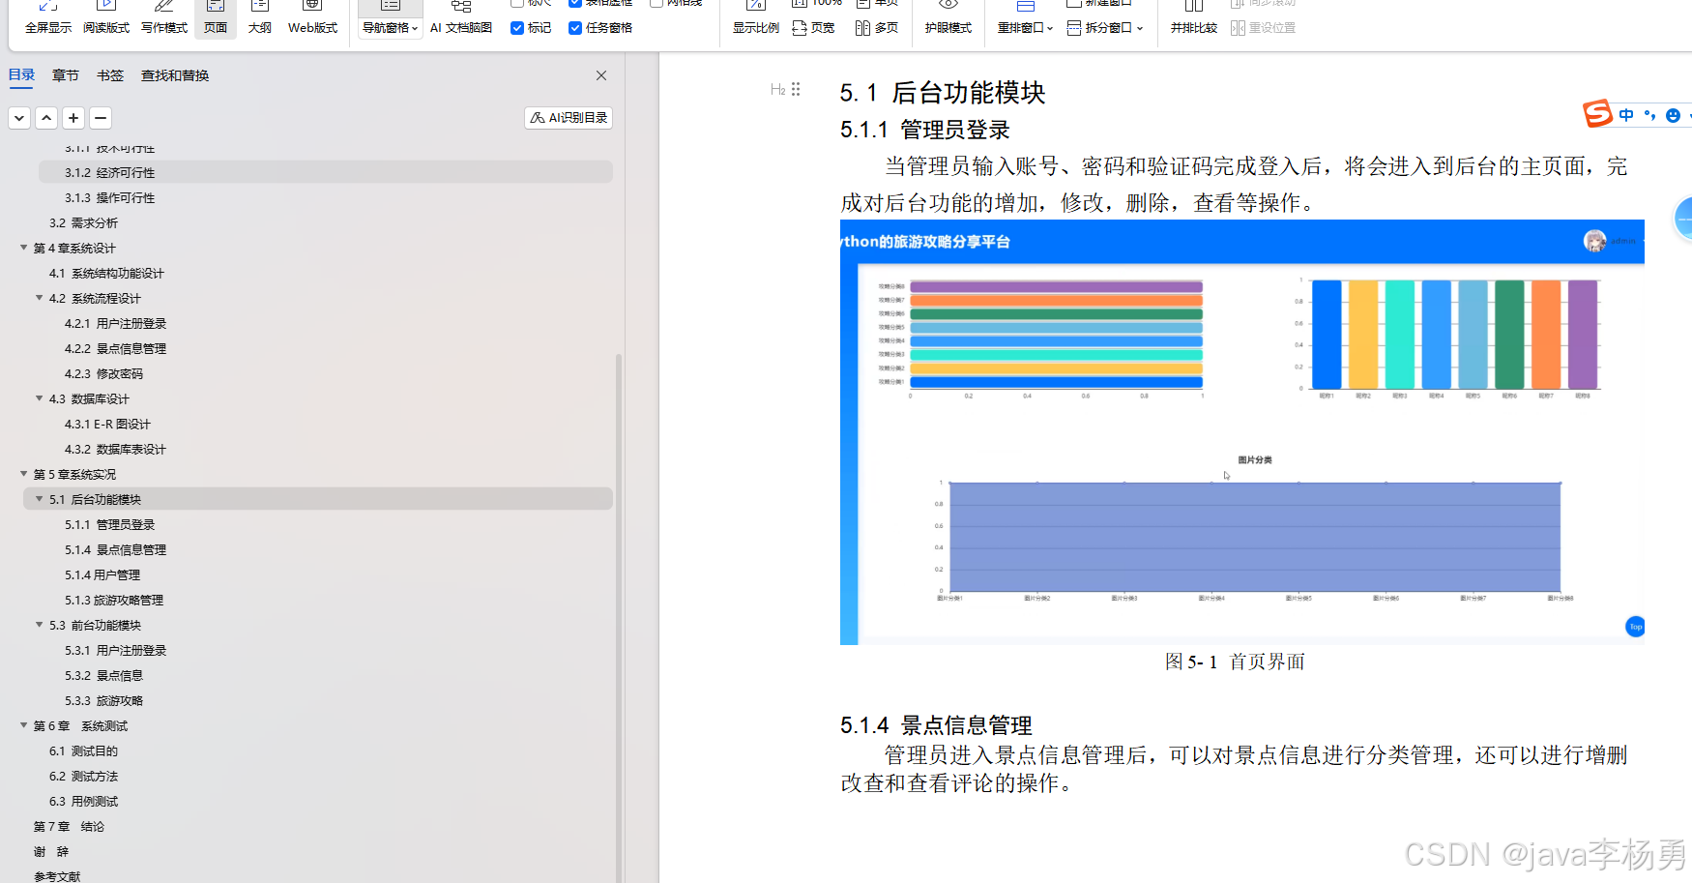Turn on eye protection mode (护眼模式)
The height and width of the screenshot is (883, 1692).
pyautogui.click(x=948, y=17)
